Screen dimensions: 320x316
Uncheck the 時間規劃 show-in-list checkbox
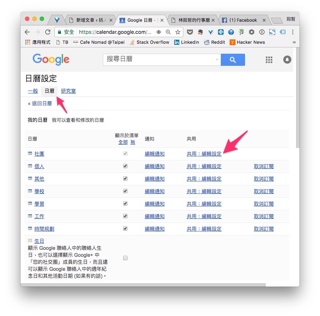point(125,228)
